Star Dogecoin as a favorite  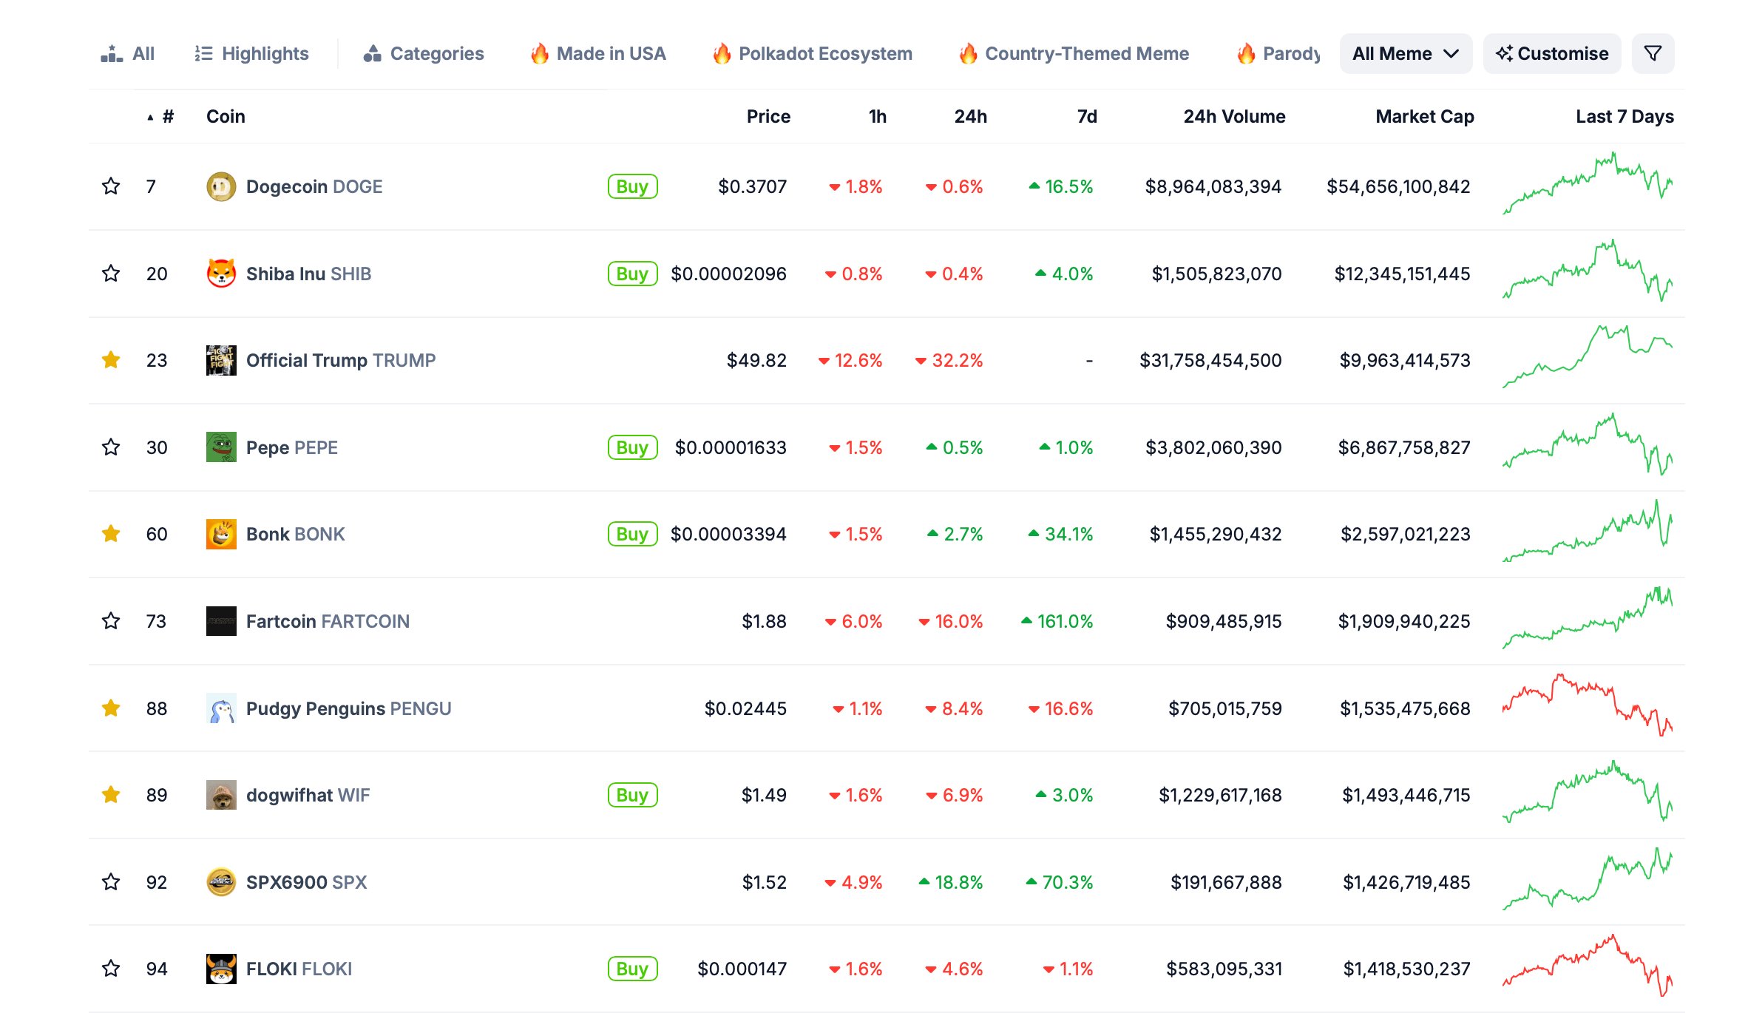coord(111,186)
